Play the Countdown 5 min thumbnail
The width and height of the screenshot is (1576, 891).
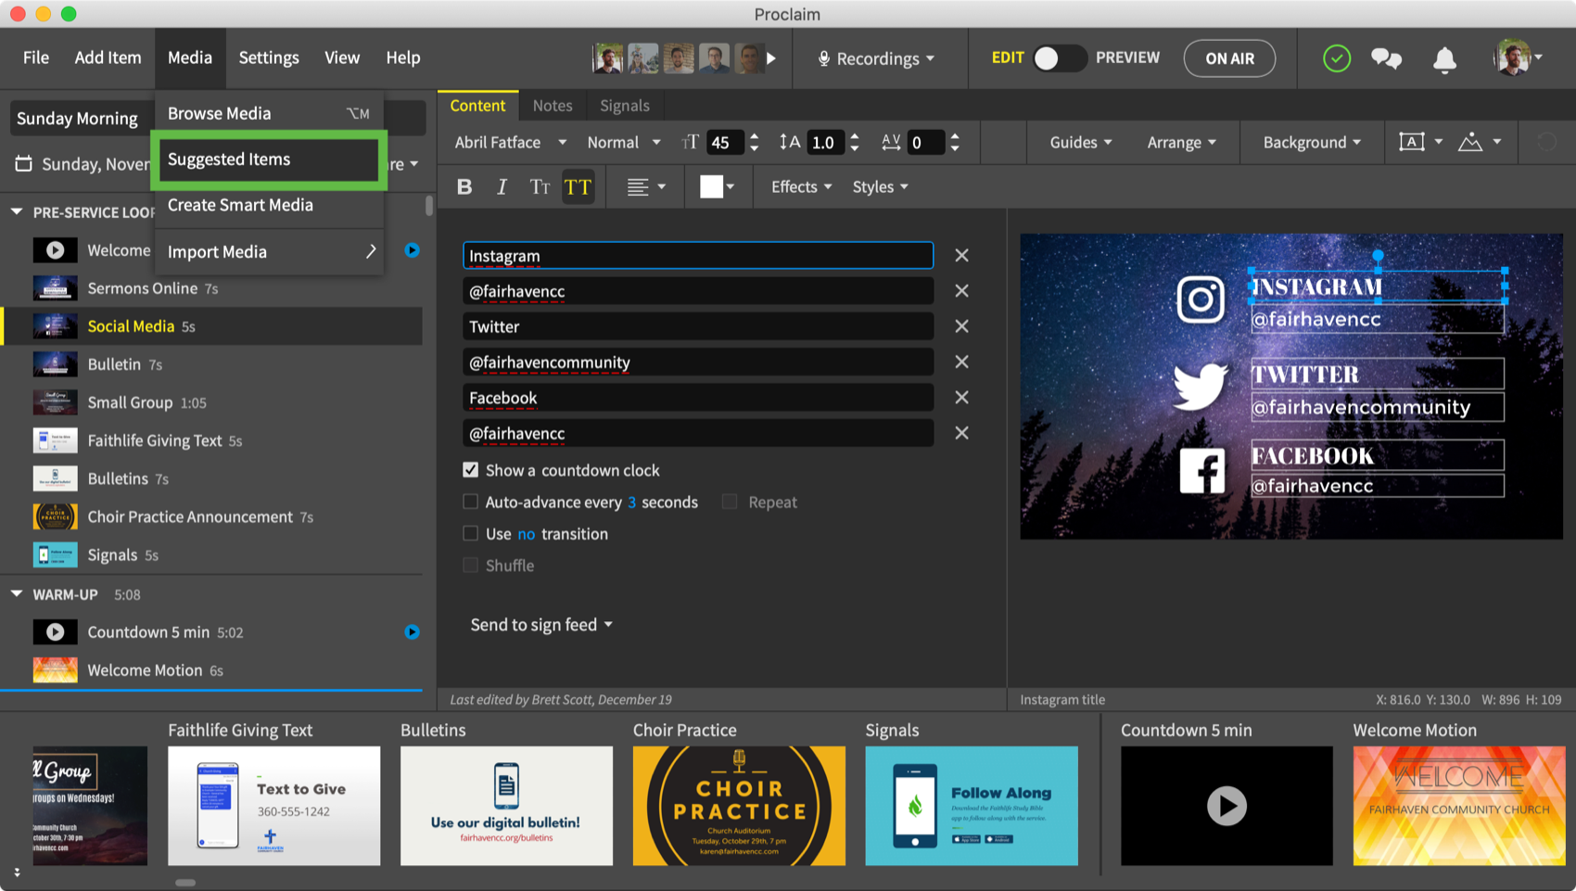pyautogui.click(x=1226, y=806)
